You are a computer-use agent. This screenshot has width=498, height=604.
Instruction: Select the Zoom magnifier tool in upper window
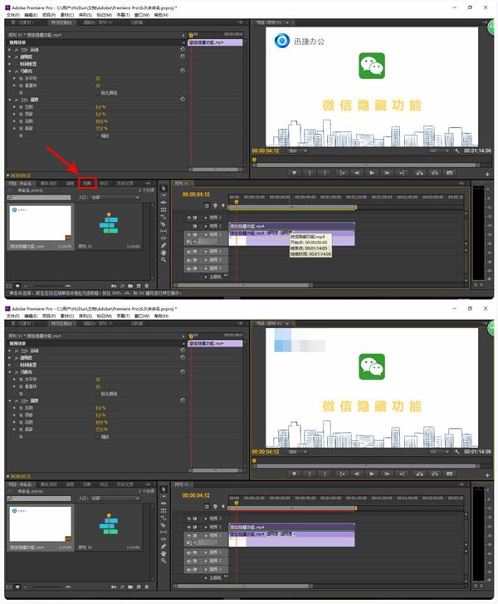point(164,260)
